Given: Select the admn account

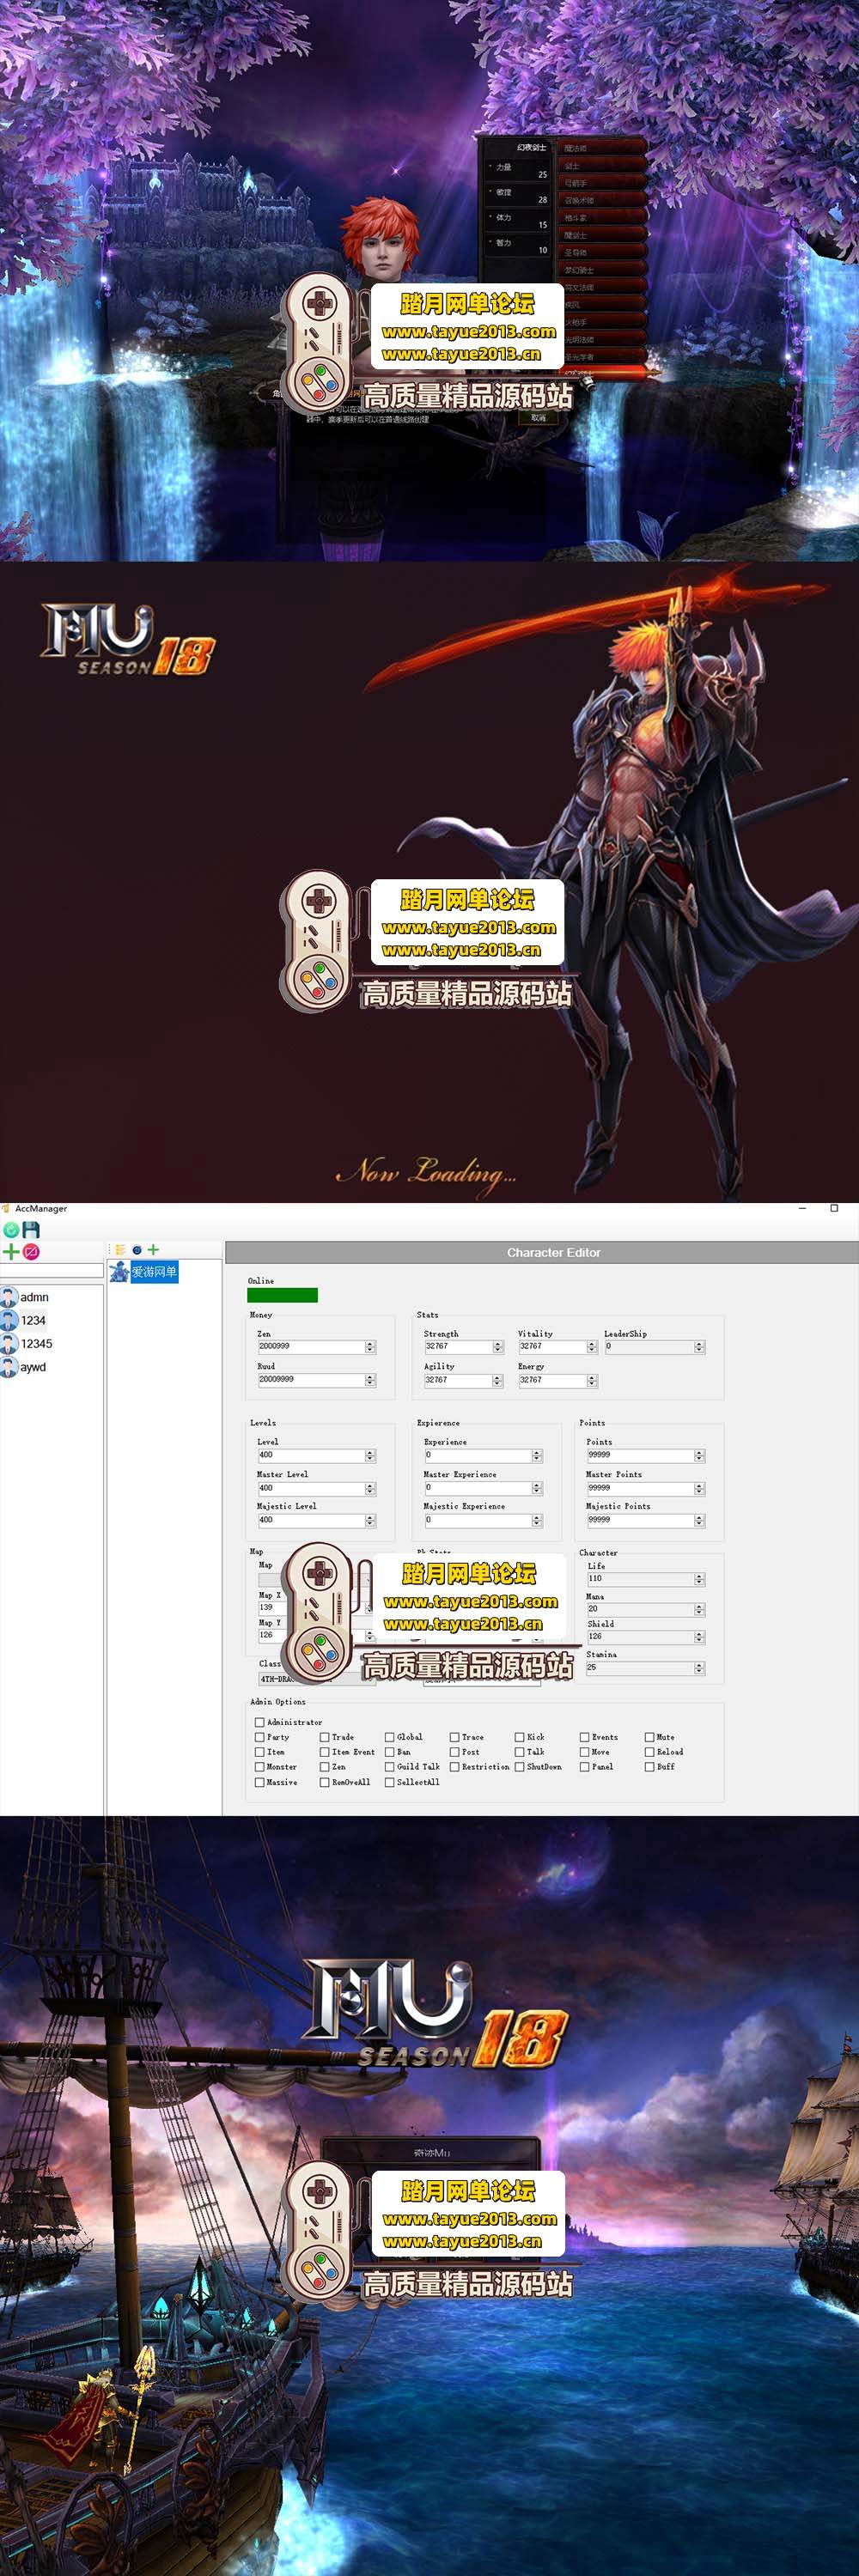Looking at the screenshot, I should tap(34, 1297).
